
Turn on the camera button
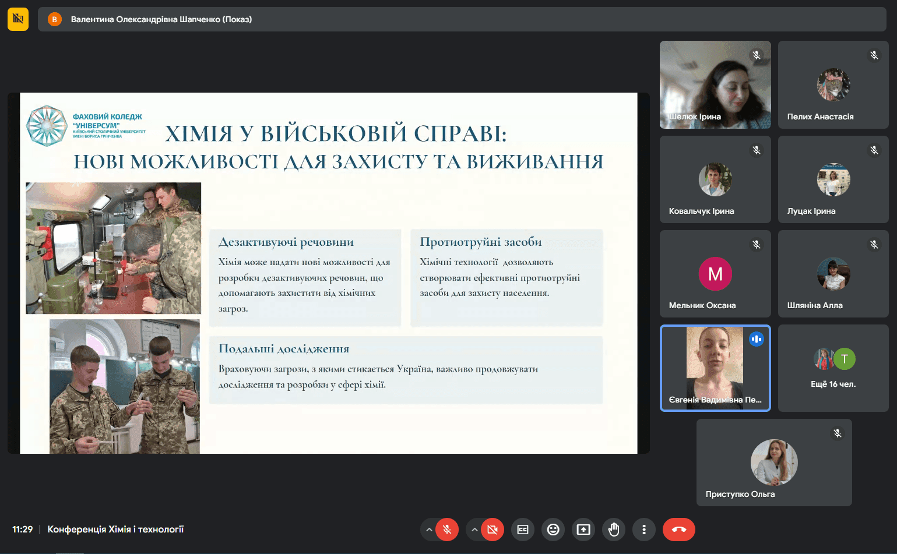pos(493,530)
